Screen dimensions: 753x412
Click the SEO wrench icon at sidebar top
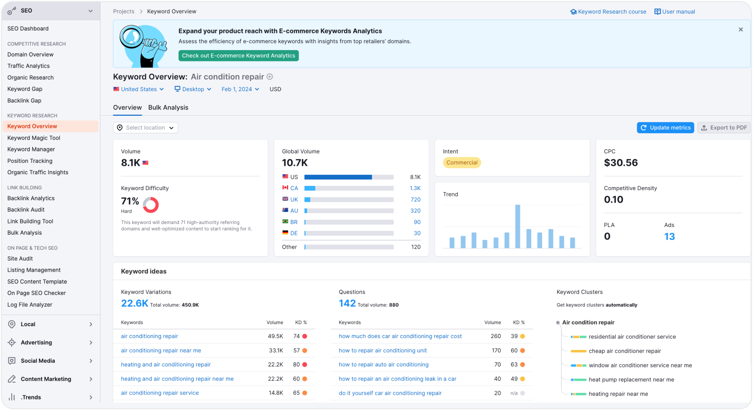pyautogui.click(x=12, y=10)
